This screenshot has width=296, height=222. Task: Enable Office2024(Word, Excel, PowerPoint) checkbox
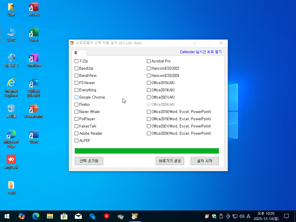149,134
